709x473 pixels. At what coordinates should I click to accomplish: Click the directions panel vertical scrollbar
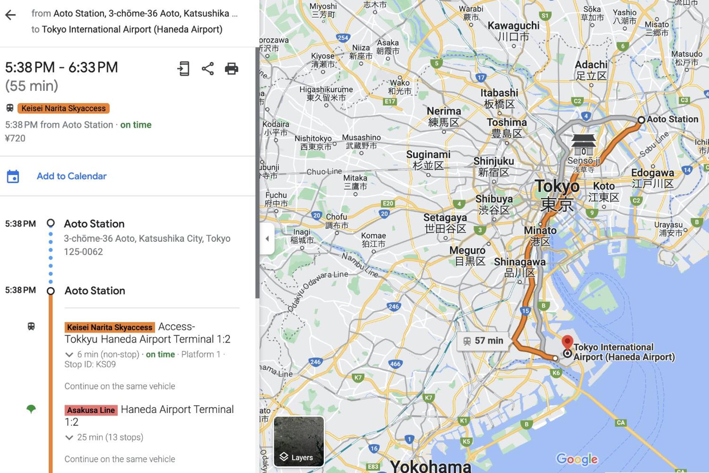[257, 172]
